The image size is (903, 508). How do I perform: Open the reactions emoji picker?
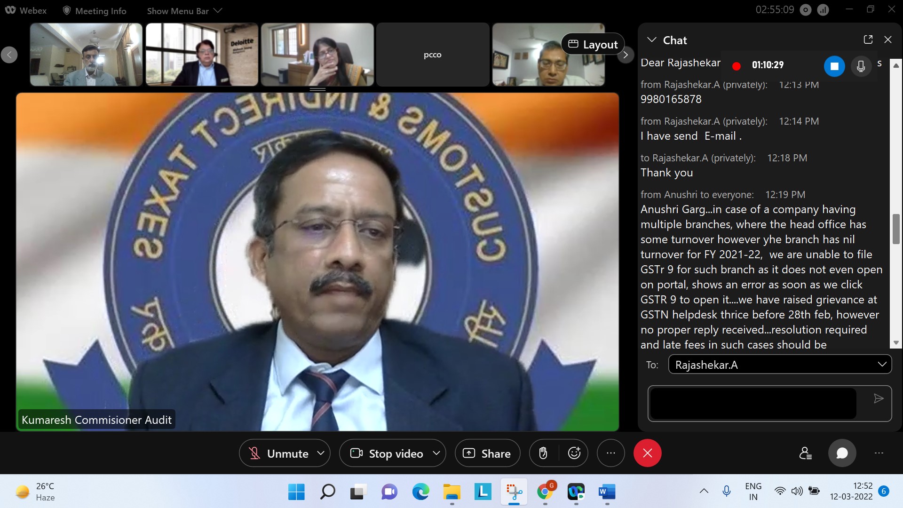[x=574, y=453]
